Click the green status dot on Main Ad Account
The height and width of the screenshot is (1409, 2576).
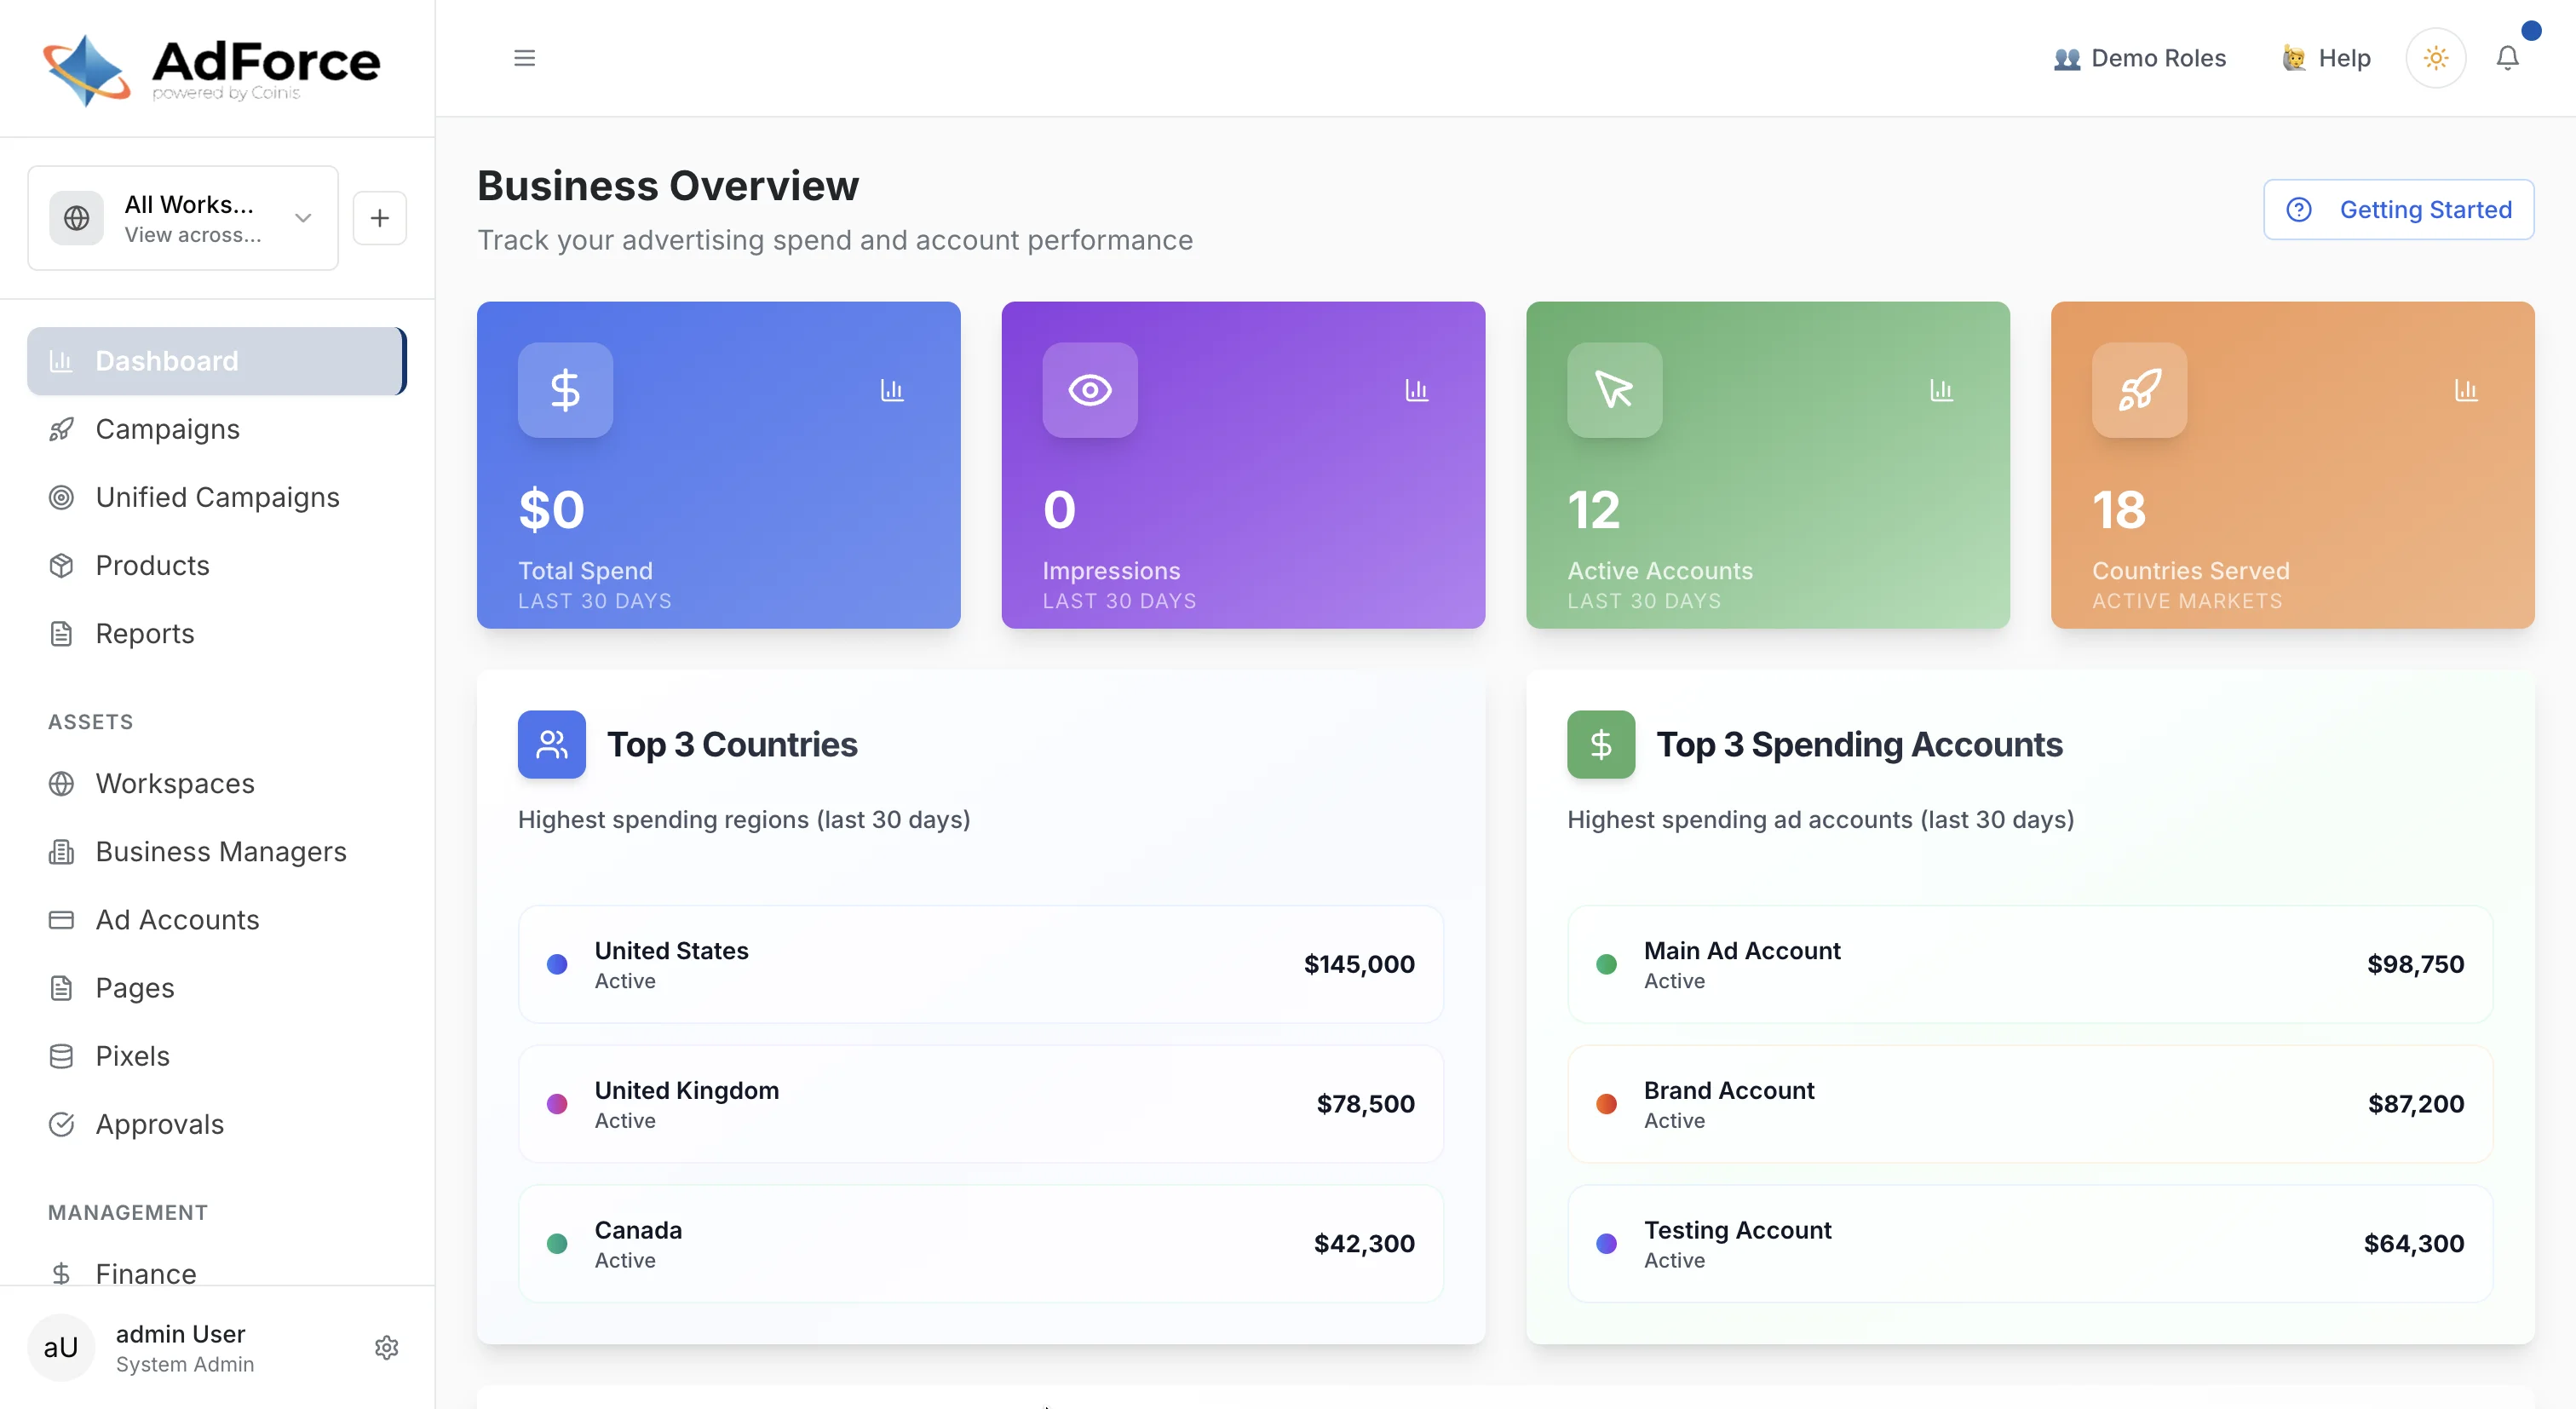tap(1607, 964)
